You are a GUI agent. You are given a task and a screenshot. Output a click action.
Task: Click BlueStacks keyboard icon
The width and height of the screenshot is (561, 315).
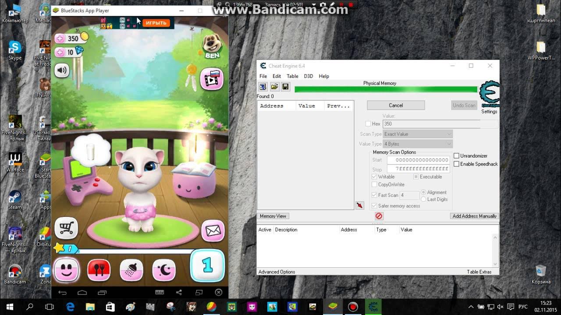click(160, 292)
